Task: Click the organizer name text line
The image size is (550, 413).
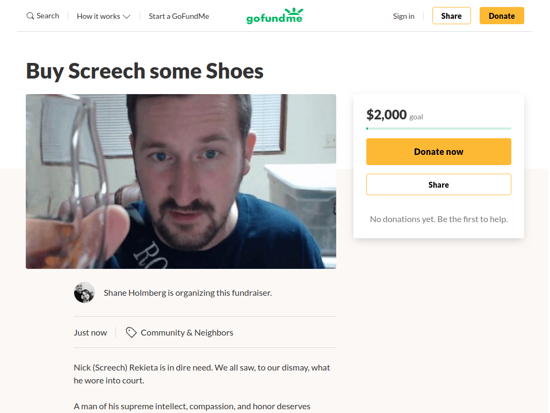Action: (187, 293)
